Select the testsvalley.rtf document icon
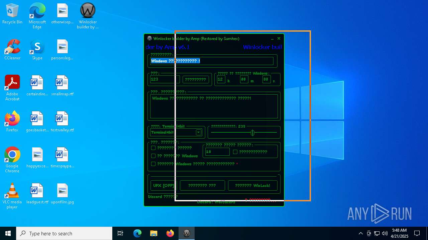 point(62,122)
